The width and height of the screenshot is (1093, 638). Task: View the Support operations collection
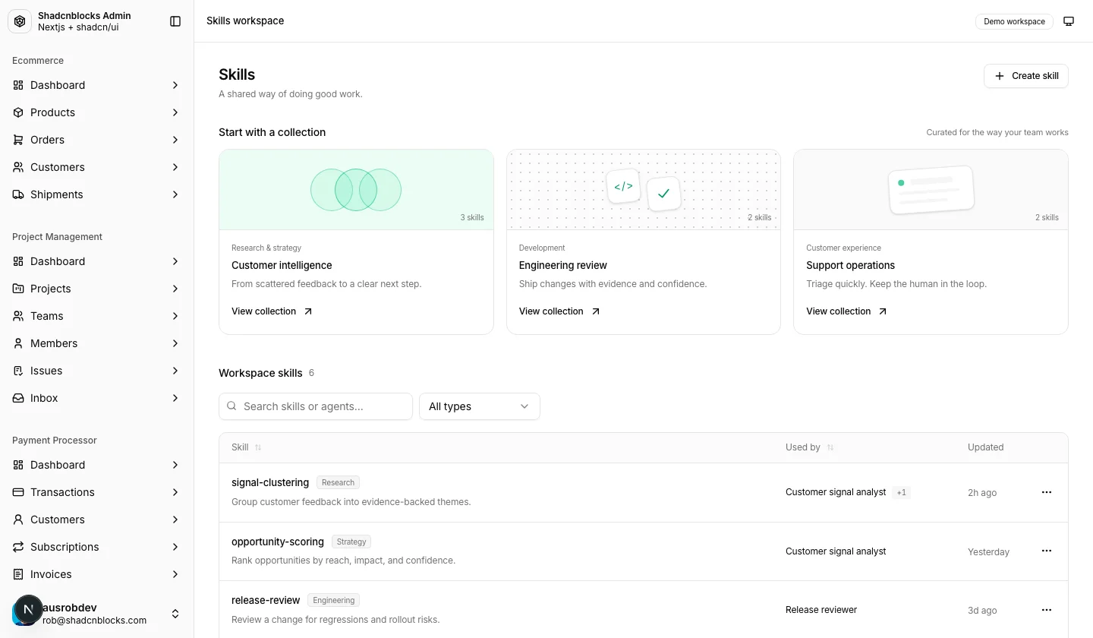click(847, 311)
